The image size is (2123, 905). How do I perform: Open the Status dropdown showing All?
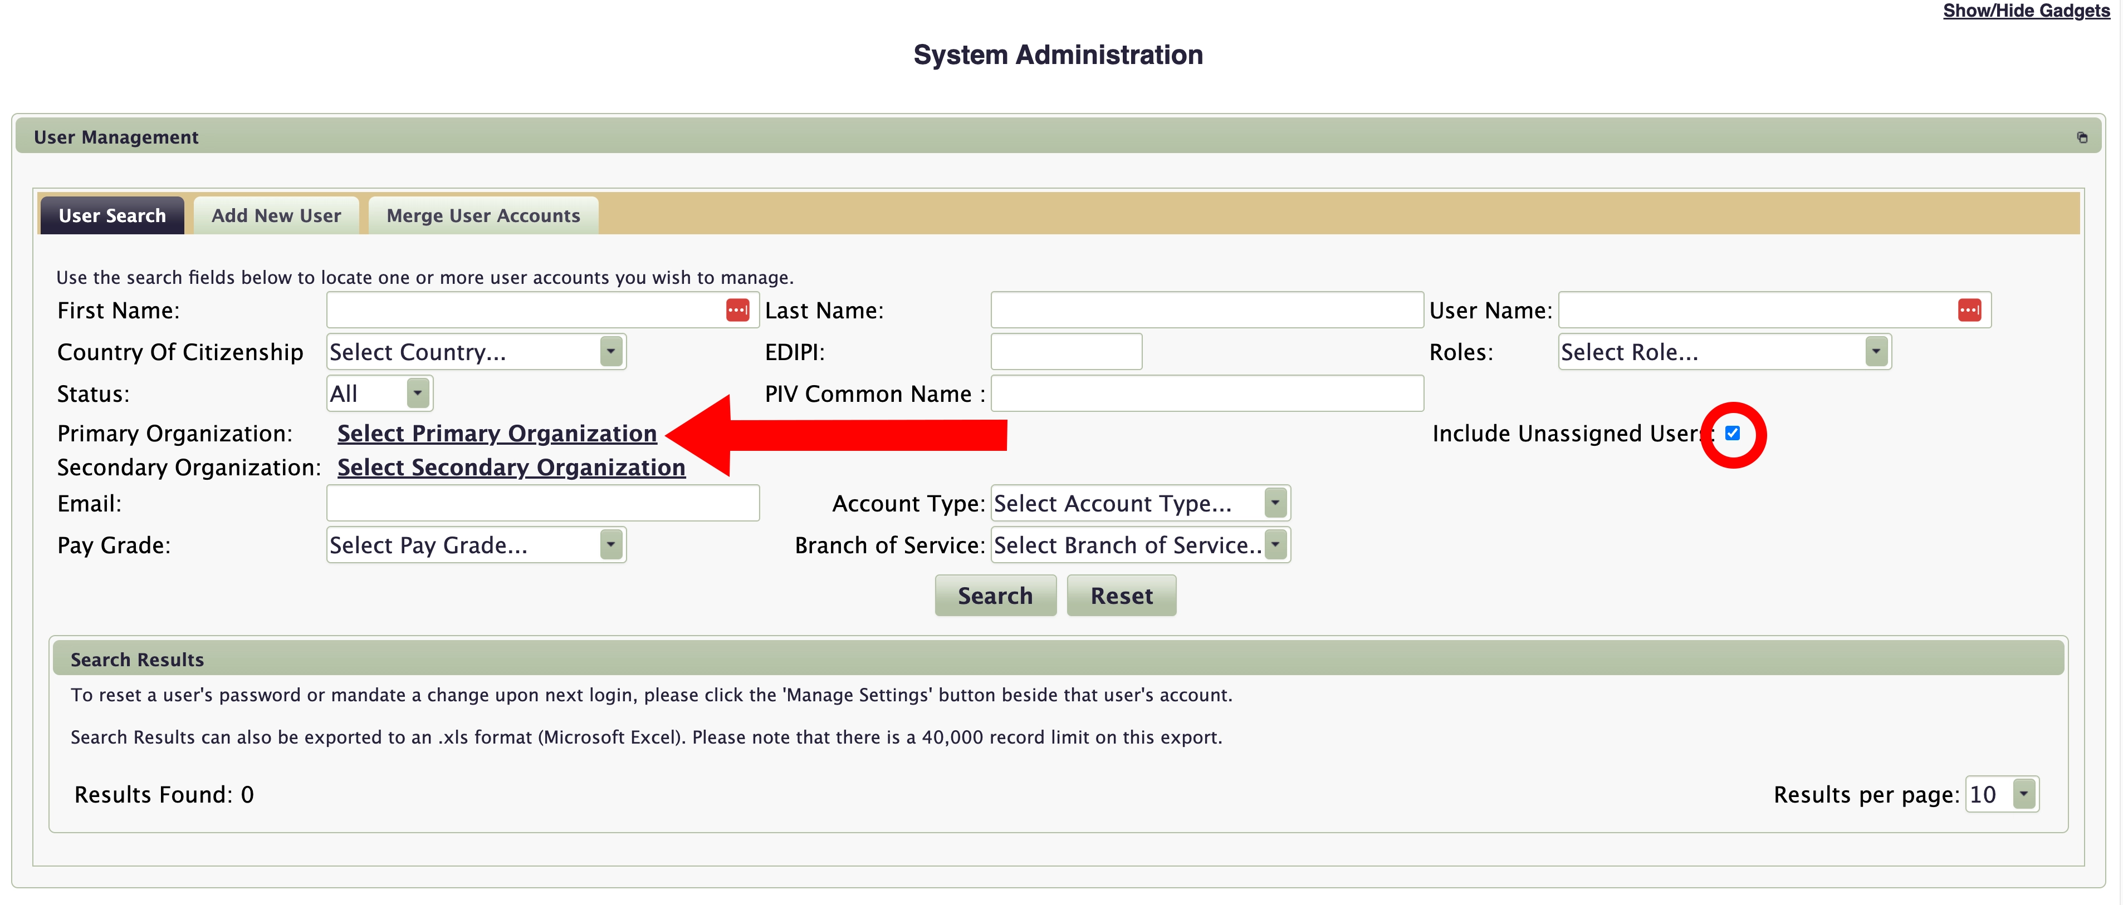[x=379, y=394]
